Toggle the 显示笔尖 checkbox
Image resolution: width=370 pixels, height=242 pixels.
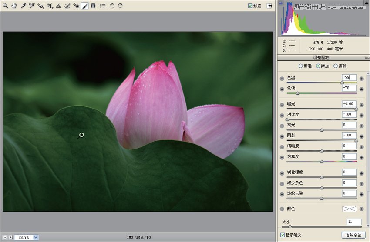[283, 235]
